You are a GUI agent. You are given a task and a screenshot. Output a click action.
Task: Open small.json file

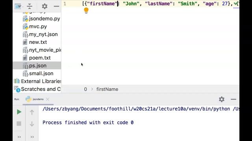tap(38, 74)
